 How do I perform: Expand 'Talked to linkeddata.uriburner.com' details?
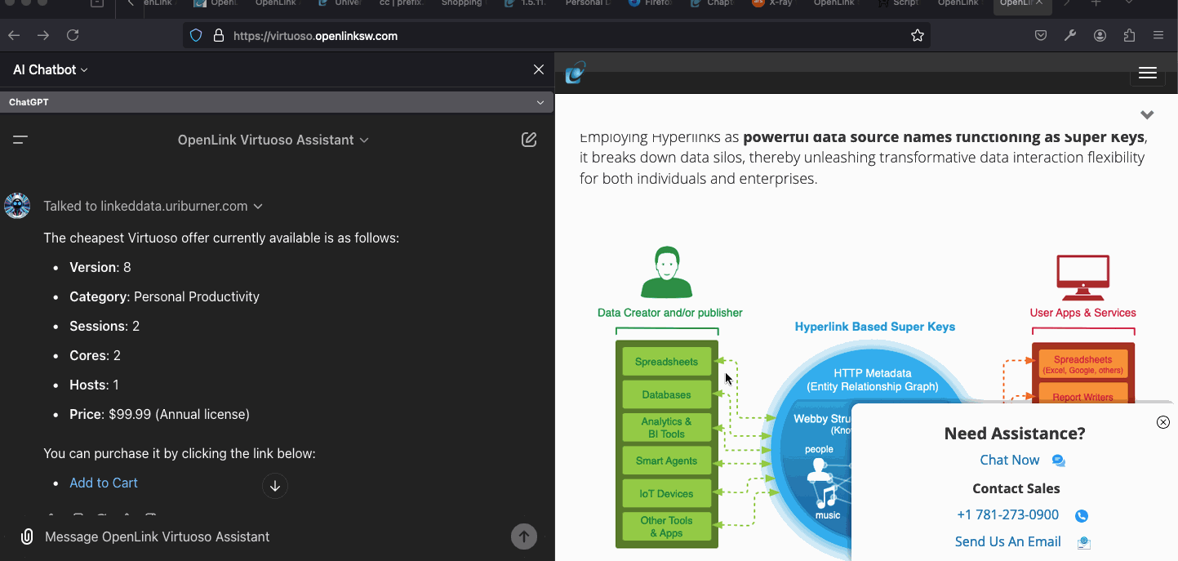[x=153, y=207]
